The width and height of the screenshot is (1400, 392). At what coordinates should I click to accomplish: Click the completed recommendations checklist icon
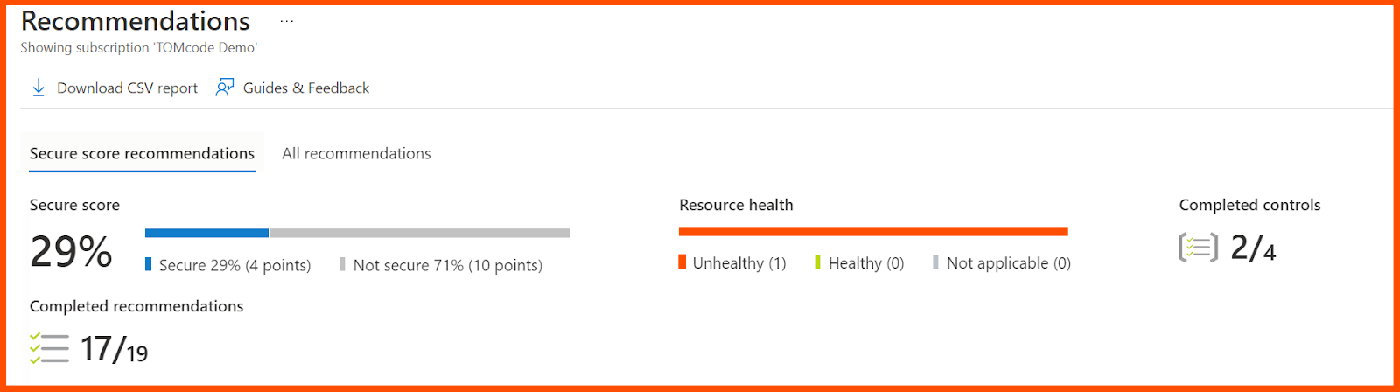coord(49,348)
